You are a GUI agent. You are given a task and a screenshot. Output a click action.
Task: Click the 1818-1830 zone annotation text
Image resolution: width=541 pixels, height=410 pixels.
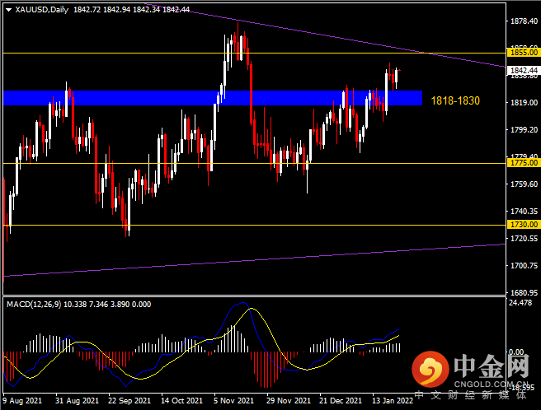455,100
